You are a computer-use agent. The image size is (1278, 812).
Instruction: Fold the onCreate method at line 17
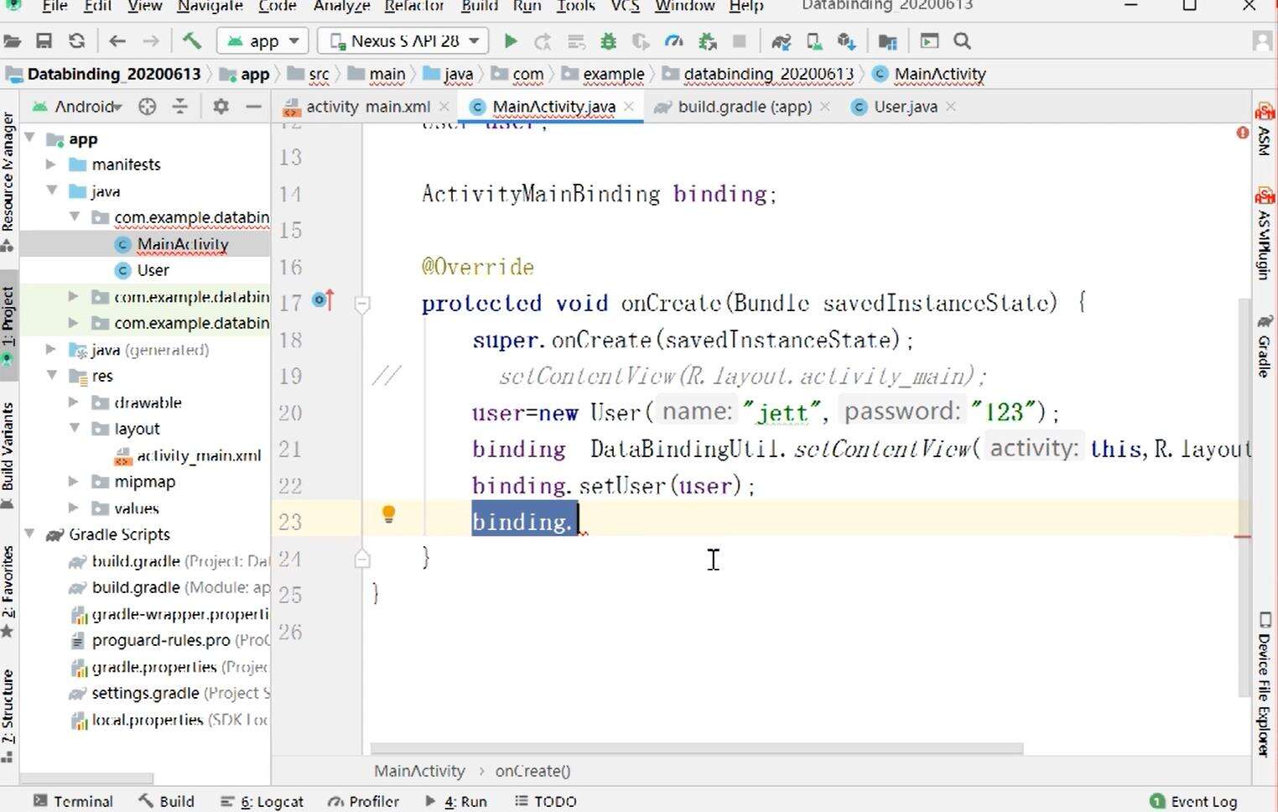(362, 304)
